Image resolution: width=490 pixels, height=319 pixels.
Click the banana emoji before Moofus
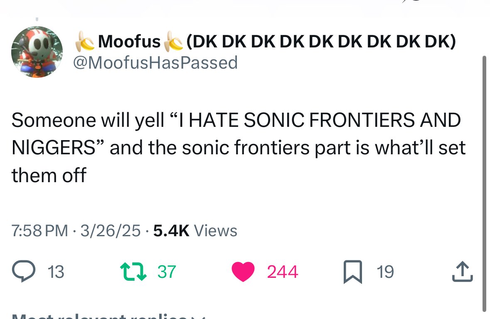click(x=85, y=41)
